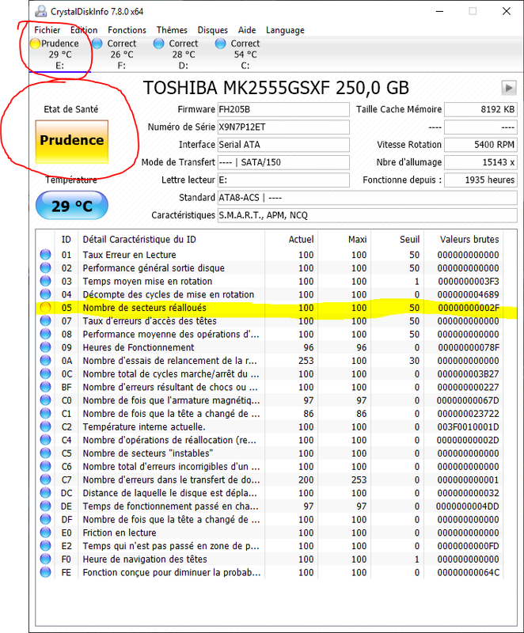Open the Thèmes menu
524x633 pixels.
[x=172, y=30]
